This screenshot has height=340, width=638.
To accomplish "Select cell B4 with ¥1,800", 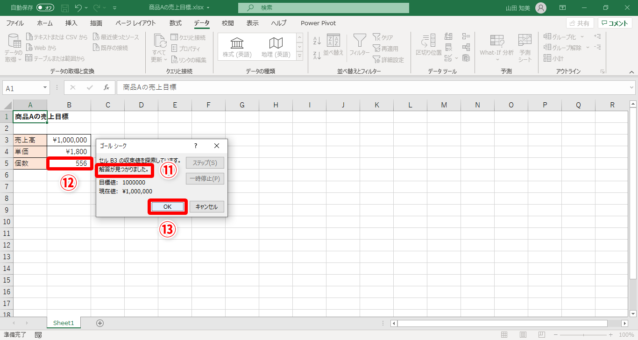I will click(x=69, y=151).
